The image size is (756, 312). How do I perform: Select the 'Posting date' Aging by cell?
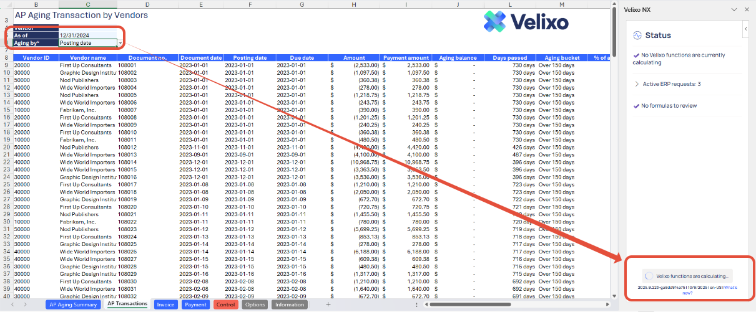(88, 43)
